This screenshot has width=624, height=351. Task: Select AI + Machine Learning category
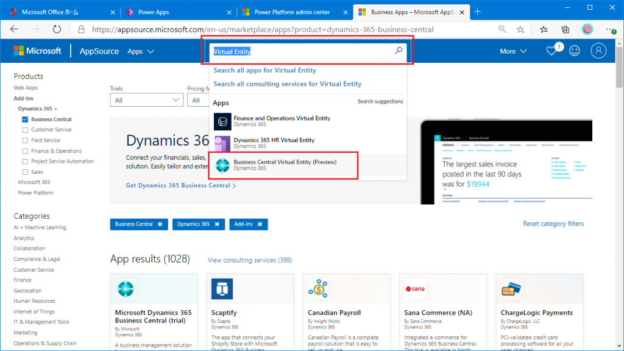tap(40, 228)
